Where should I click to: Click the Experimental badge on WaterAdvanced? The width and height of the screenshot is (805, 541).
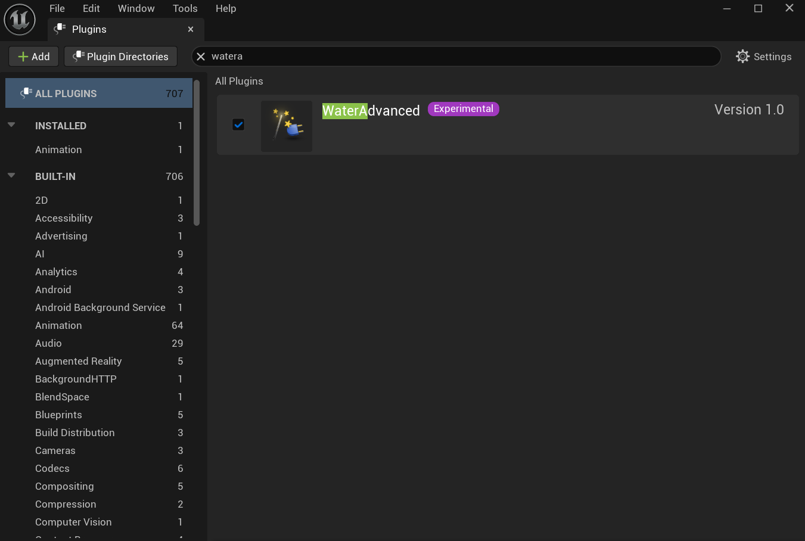click(463, 109)
